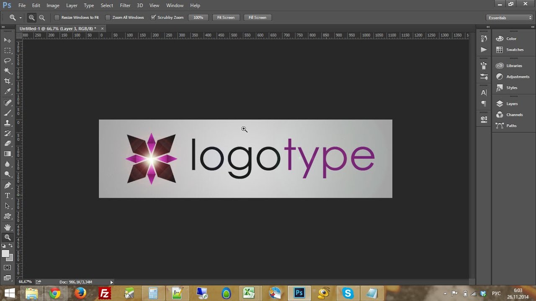
Task: Open the Layer menu
Action: (72, 5)
